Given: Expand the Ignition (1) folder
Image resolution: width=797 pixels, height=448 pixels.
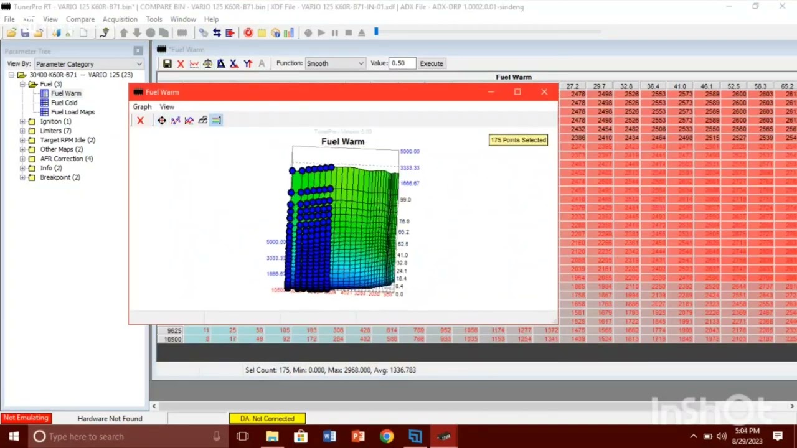Looking at the screenshot, I should 22,122.
